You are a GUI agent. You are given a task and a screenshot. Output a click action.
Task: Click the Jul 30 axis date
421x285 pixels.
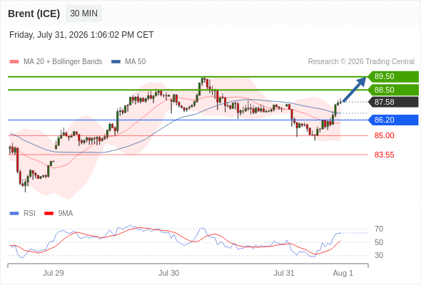click(x=168, y=273)
